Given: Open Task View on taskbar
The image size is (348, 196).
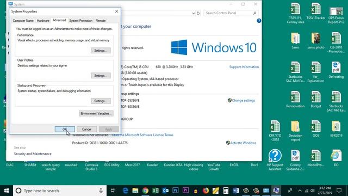Looking at the screenshot, I should point(113,191).
